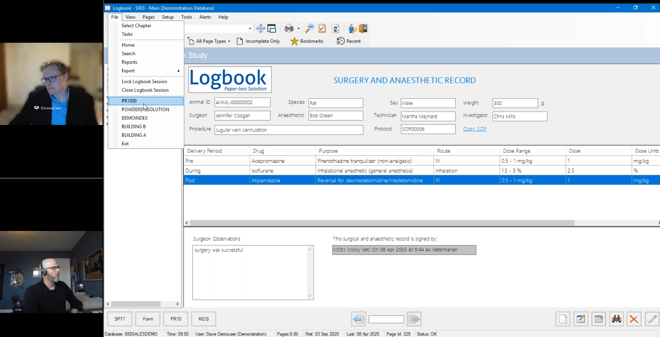Click the red X delete icon
The height and width of the screenshot is (337, 660).
(x=634, y=319)
